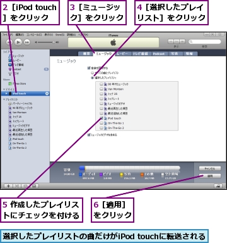This screenshot has height=243, width=227.
Task: Open the Van Morrison sidebar playlist
Action: click(18, 113)
